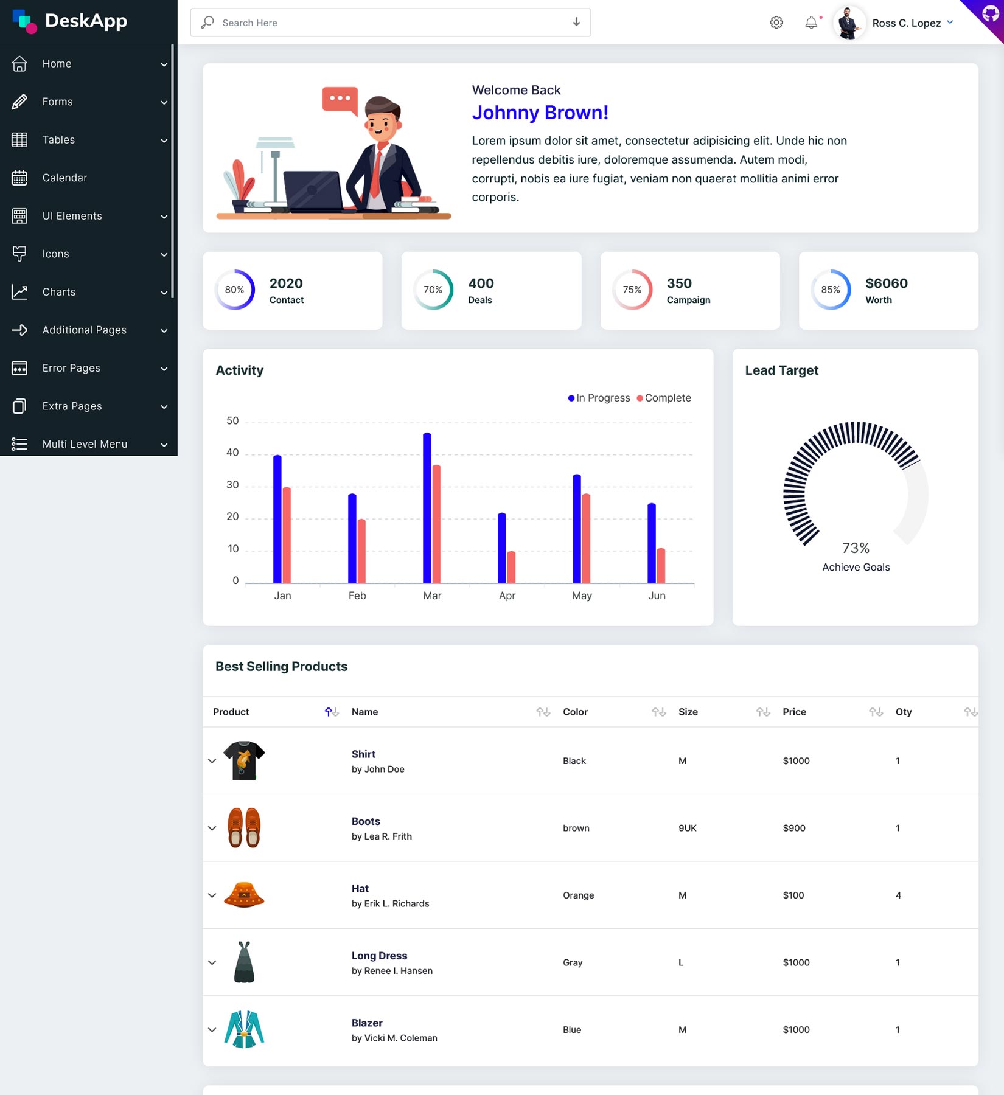Screen dimensions: 1004x1095
Task: Select the Forms icon in the sidebar
Action: click(19, 102)
